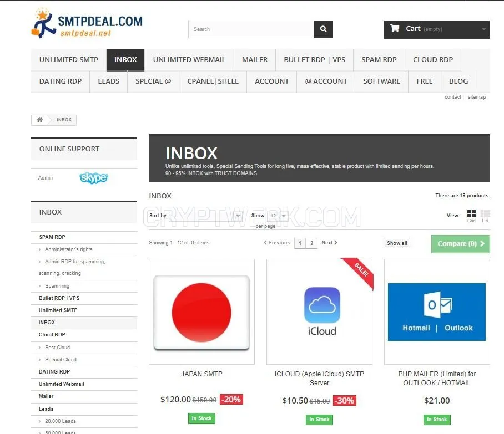Go to pagination page 2
The height and width of the screenshot is (434, 504).
tap(311, 243)
